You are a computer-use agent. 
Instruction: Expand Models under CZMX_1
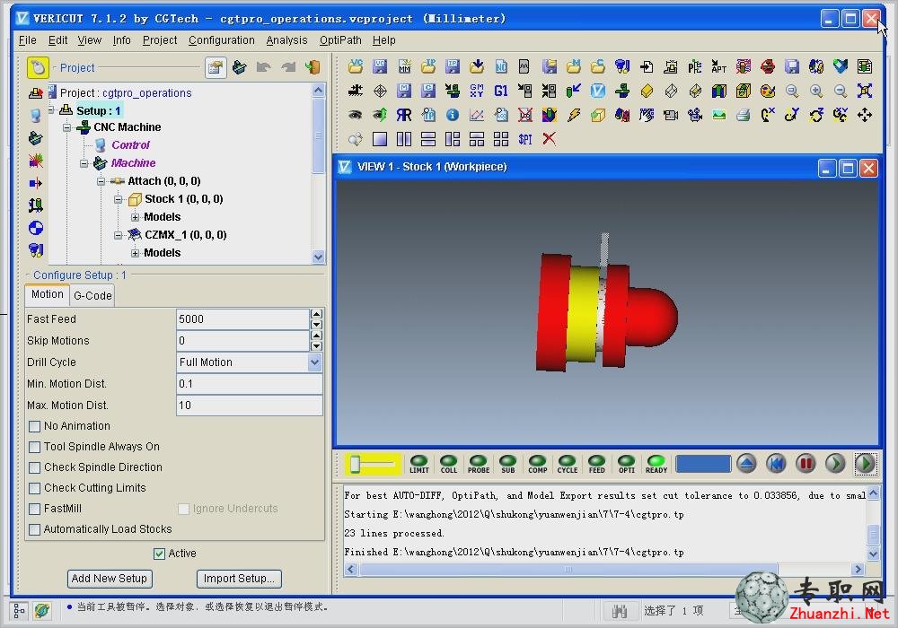point(136,253)
